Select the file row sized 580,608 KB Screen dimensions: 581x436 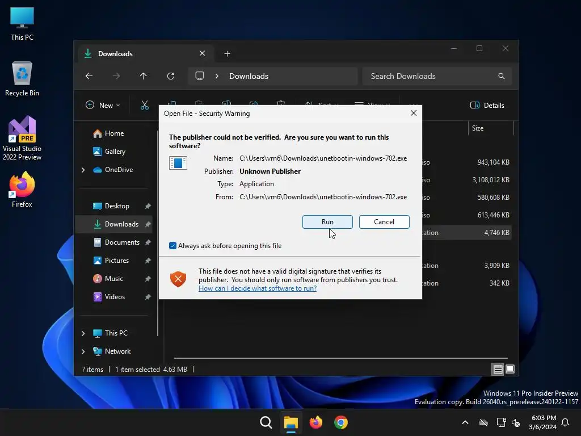click(x=467, y=198)
